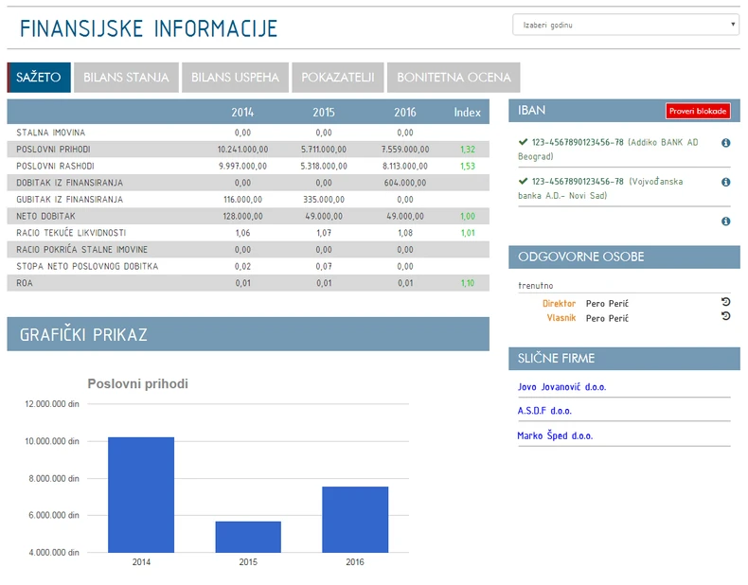Click the third info icon in IBAN panel
The width and height of the screenshot is (748, 585).
pos(726,222)
